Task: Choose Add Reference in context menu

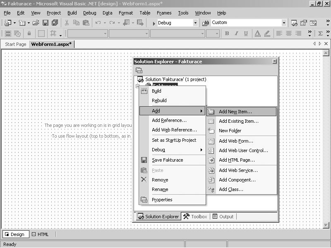Action: [x=172, y=120]
